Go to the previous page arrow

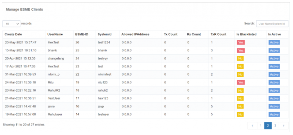252,126
